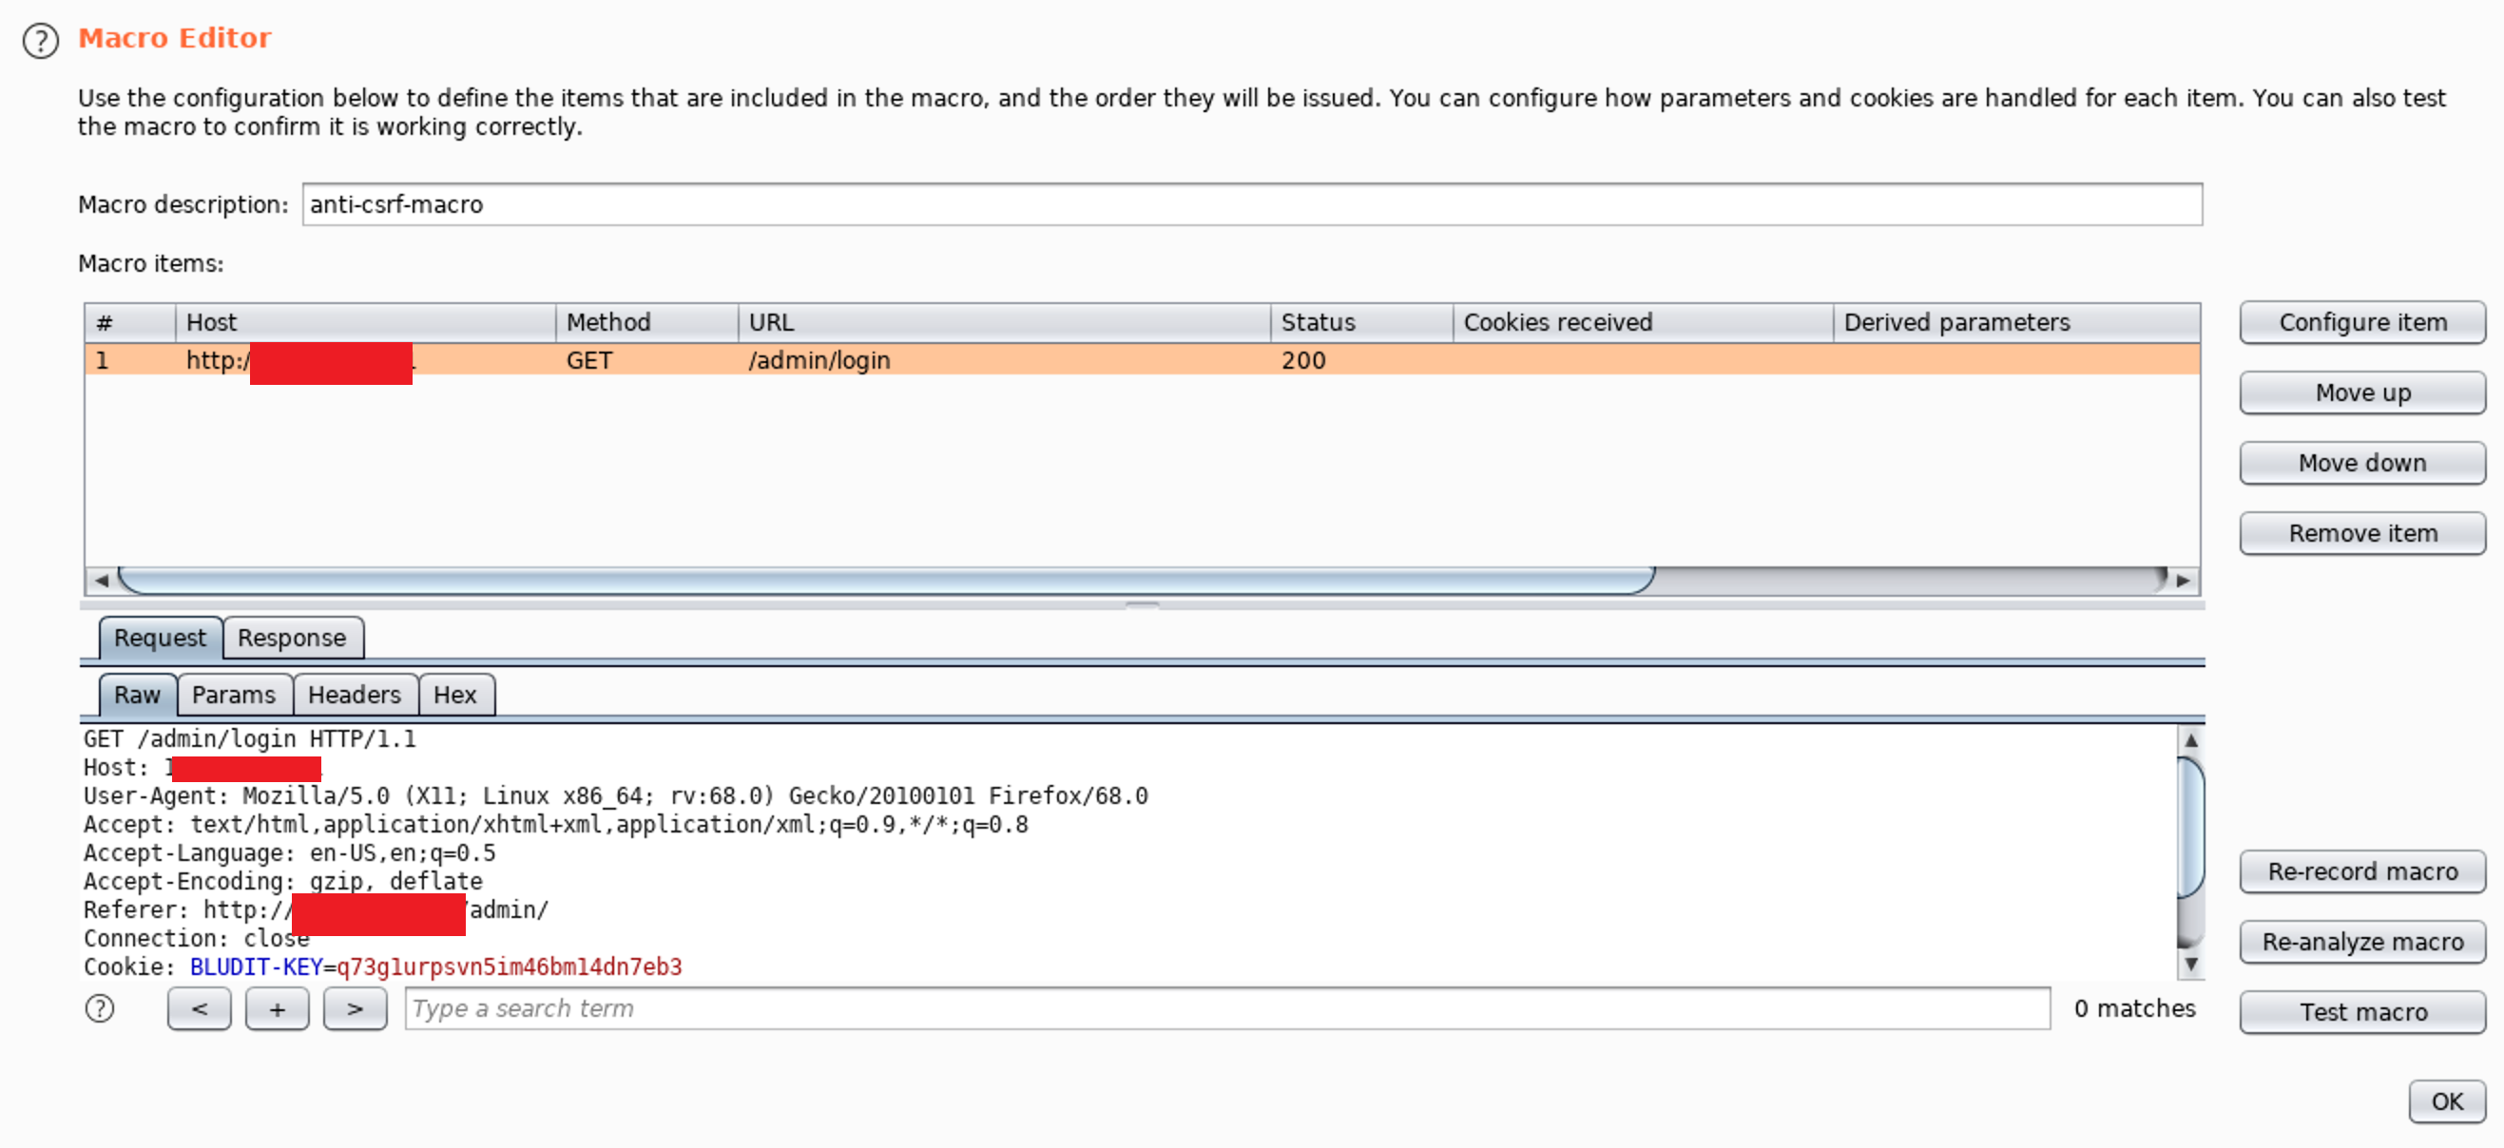The image size is (2504, 1148).
Task: Click Re-record macro button
Action: click(2362, 870)
